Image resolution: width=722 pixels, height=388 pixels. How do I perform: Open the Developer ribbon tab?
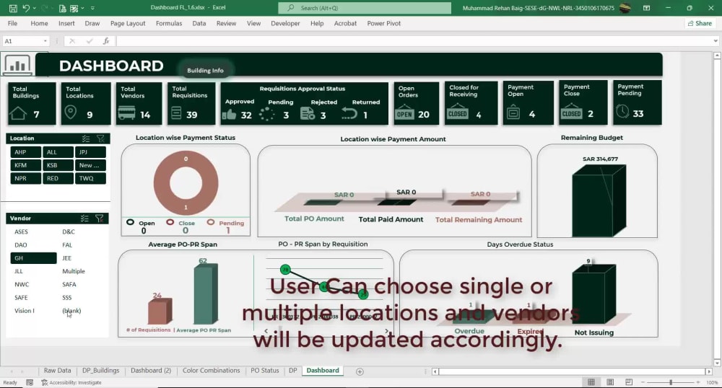pos(285,23)
